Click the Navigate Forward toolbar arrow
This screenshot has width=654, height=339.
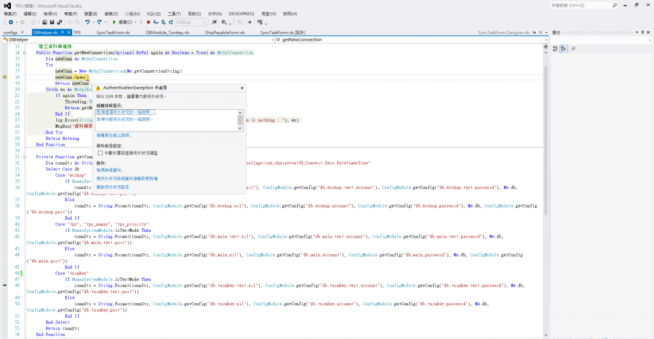coord(22,22)
